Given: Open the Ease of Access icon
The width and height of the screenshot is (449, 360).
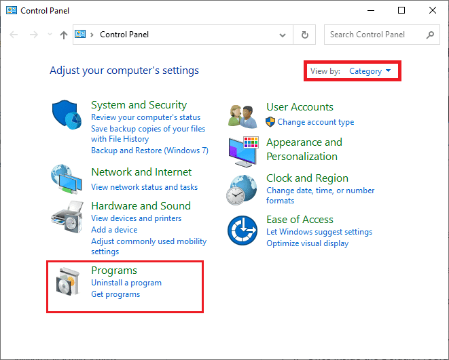Looking at the screenshot, I should 243,231.
